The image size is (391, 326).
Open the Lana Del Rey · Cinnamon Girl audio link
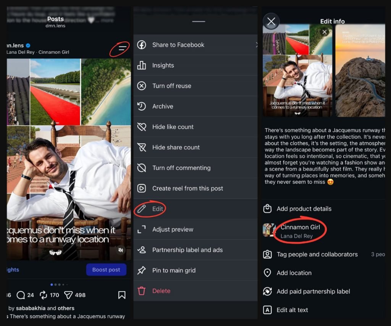coord(38,52)
